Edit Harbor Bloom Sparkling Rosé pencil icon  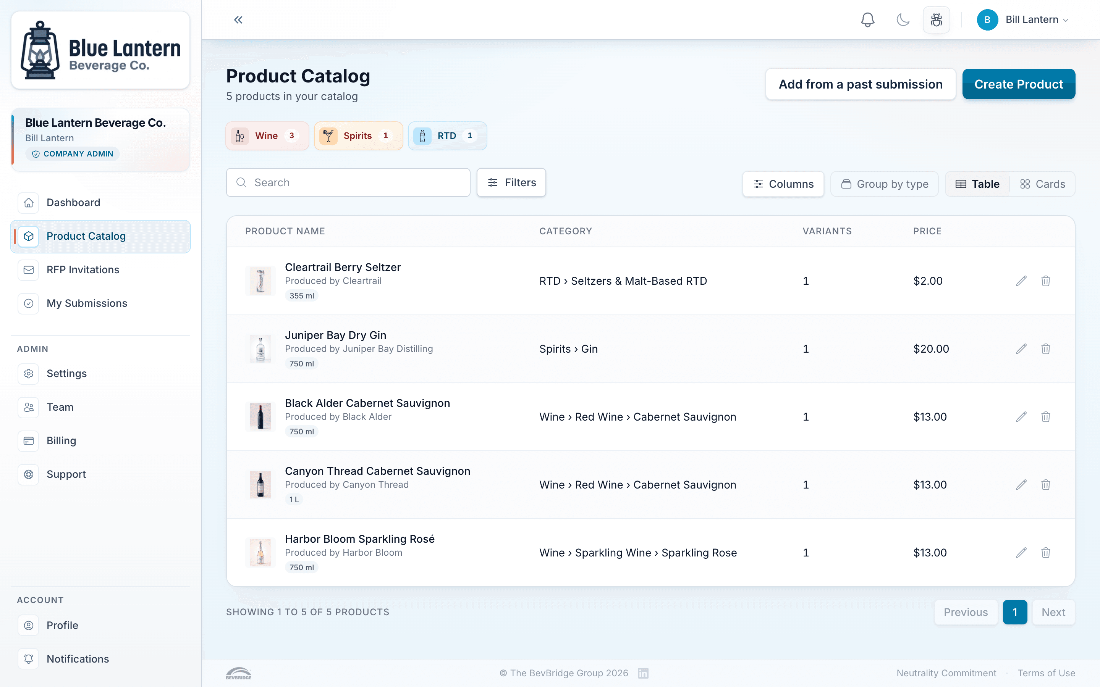(1021, 553)
